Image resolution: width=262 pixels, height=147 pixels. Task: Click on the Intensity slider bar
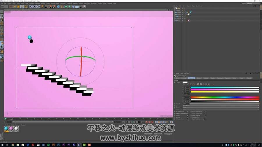(224, 104)
